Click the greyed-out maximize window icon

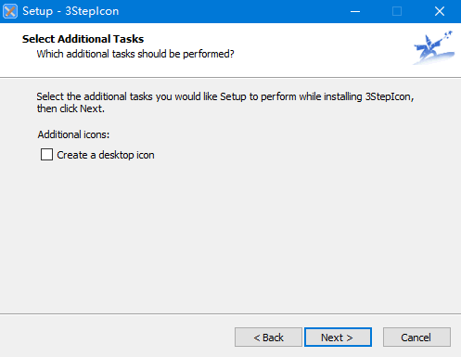click(x=397, y=11)
